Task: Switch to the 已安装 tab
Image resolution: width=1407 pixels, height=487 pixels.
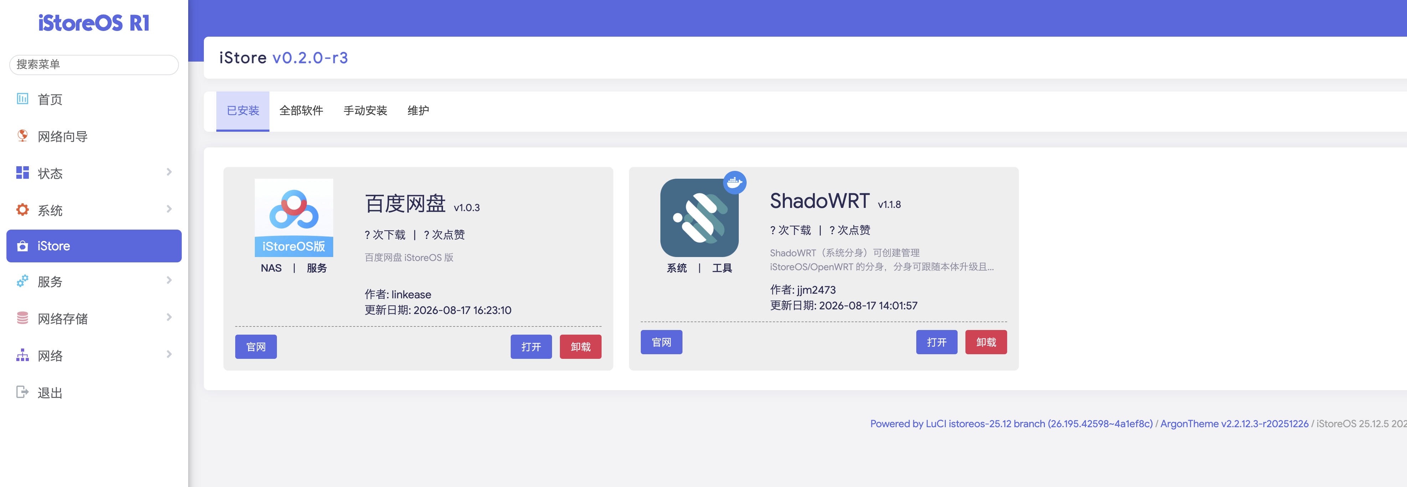Action: pyautogui.click(x=243, y=111)
